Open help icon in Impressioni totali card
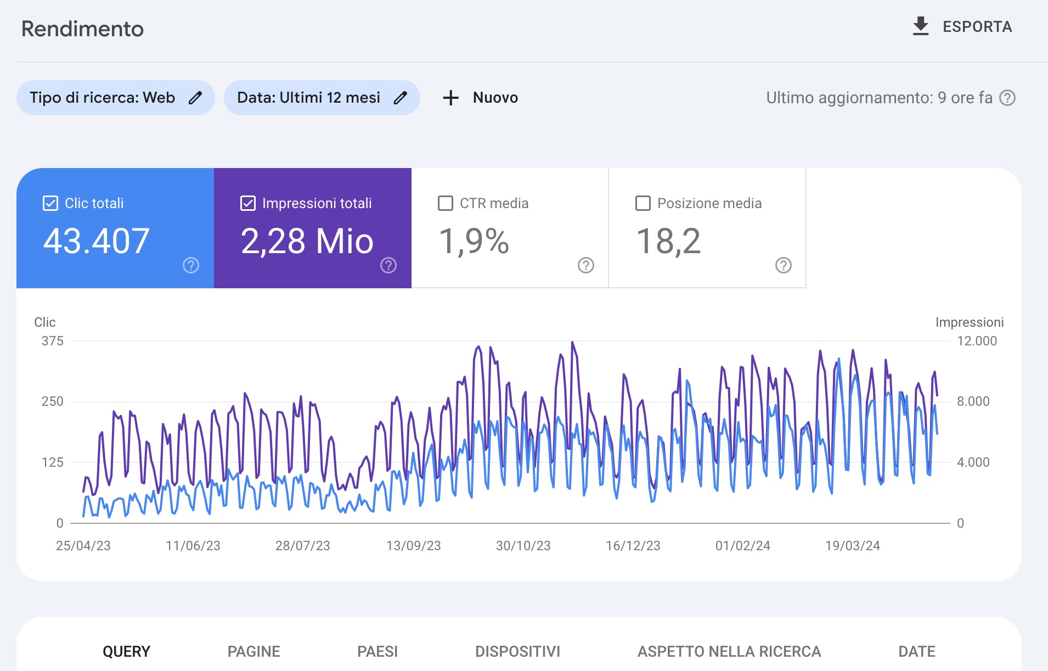1048x671 pixels. (388, 265)
